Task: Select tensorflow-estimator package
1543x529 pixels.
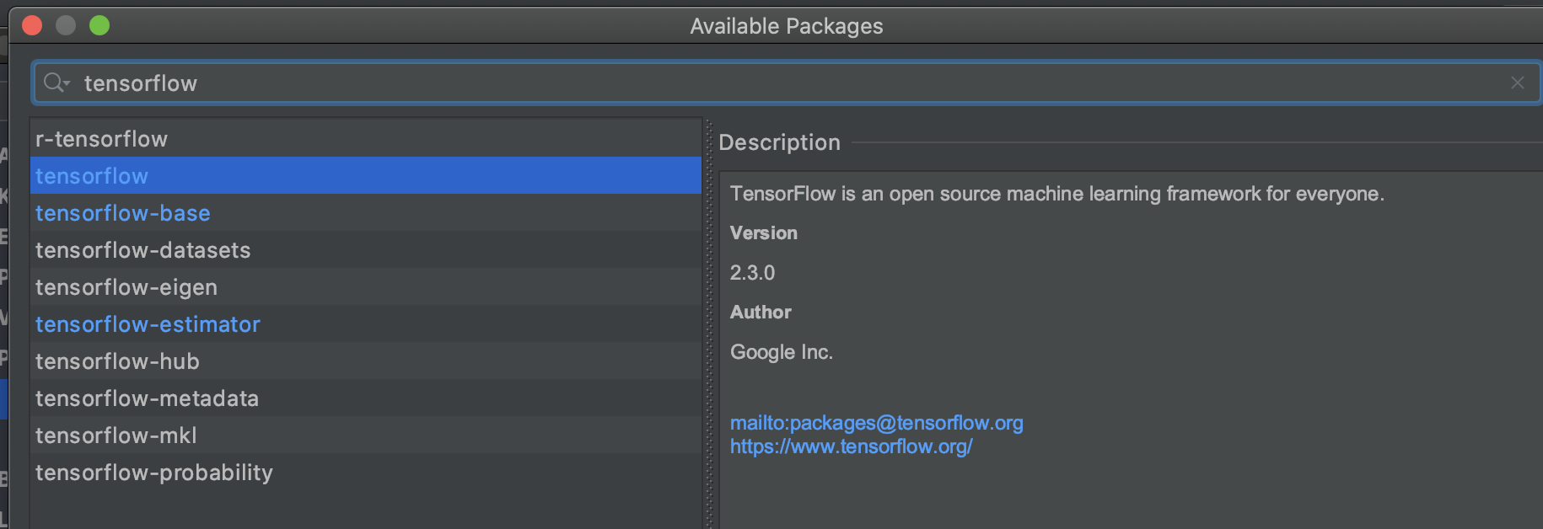Action: [x=148, y=324]
